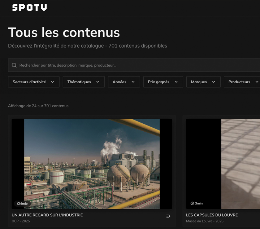Image resolution: width=260 pixels, height=229 pixels.
Task: Open the Secteurs d'activité dropdown
Action: tap(33, 82)
